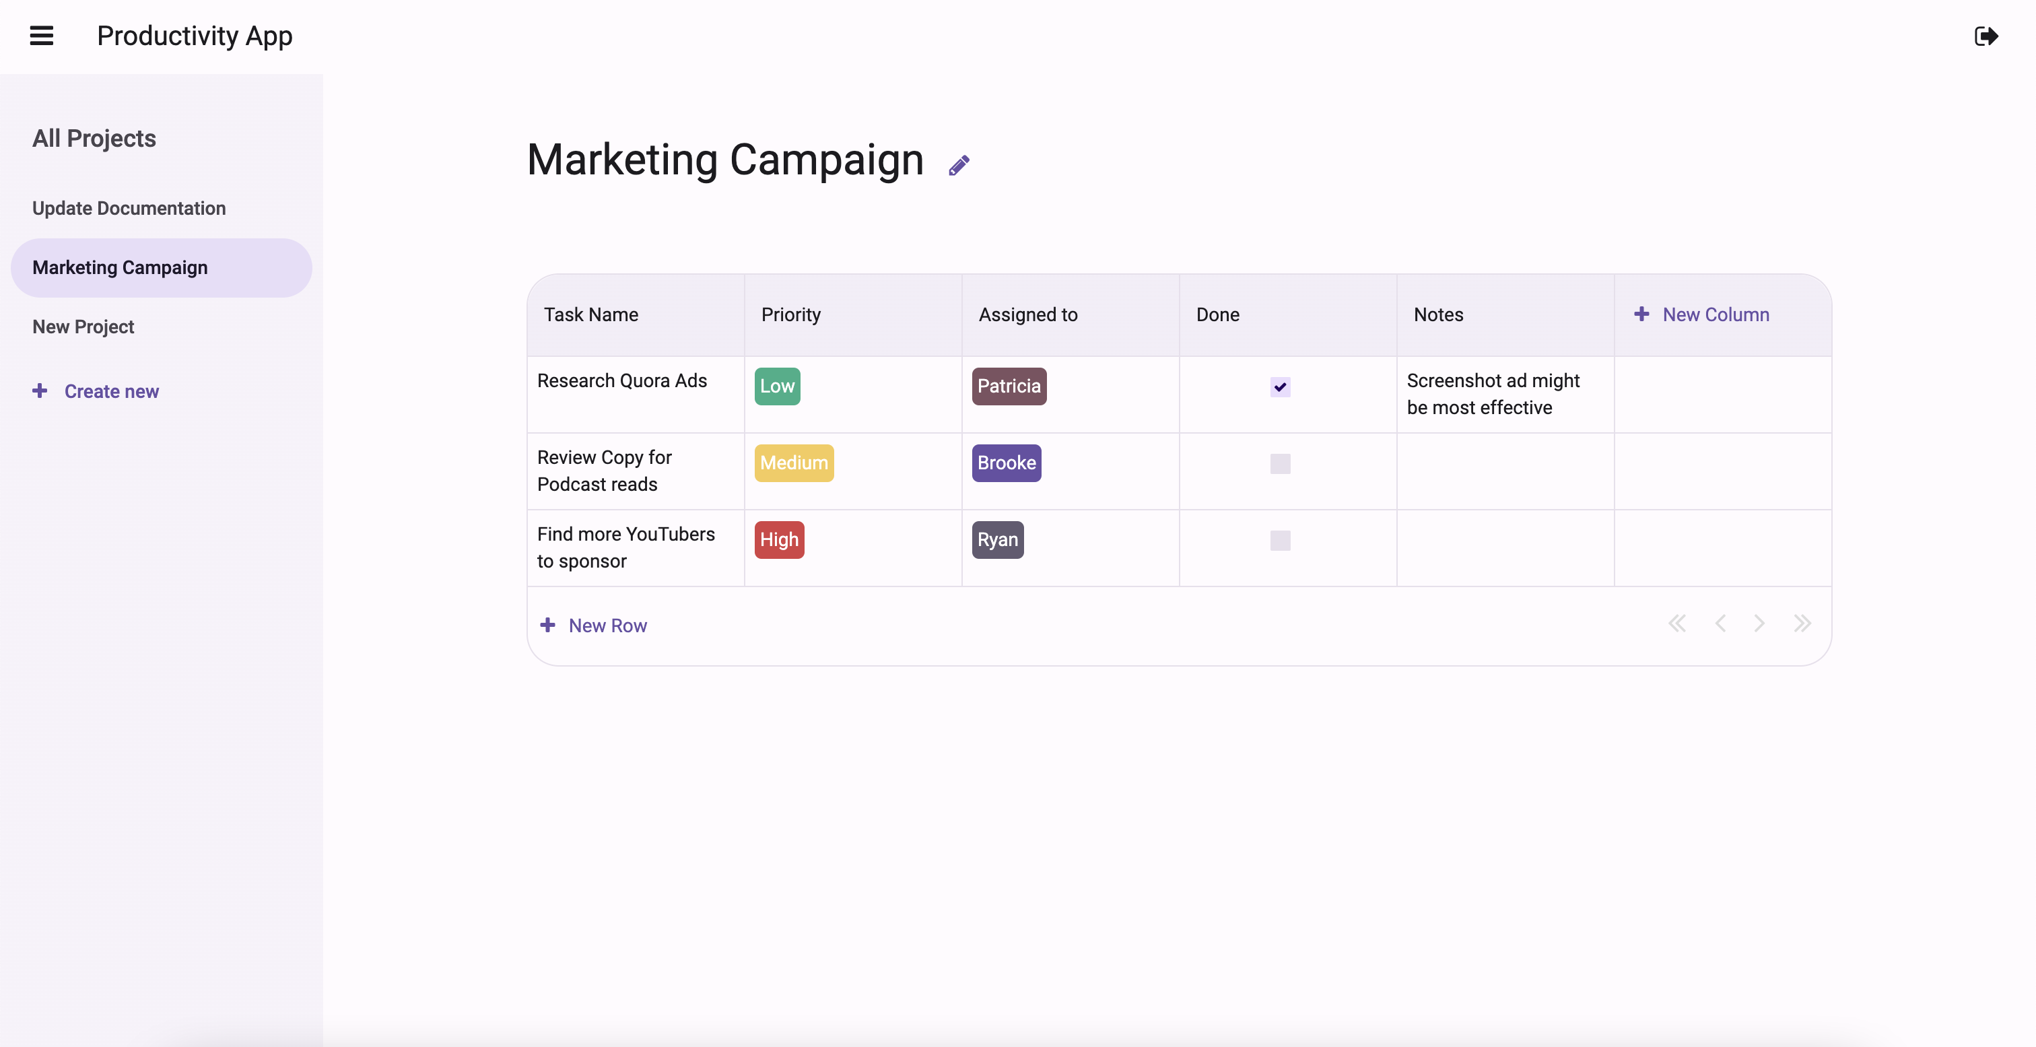Open the hamburger navigation menu

(42, 36)
